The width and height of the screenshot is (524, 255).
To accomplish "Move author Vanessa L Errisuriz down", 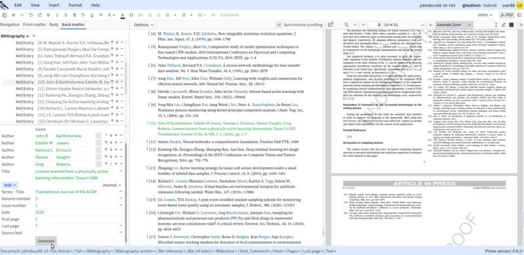I will pos(111,150).
